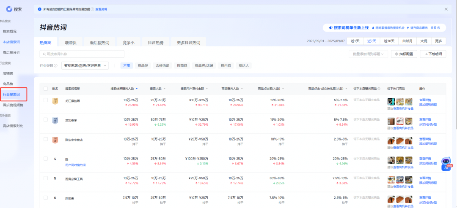Switch to the 竞争小 tab
This screenshot has width=457, height=208.
[x=129, y=43]
